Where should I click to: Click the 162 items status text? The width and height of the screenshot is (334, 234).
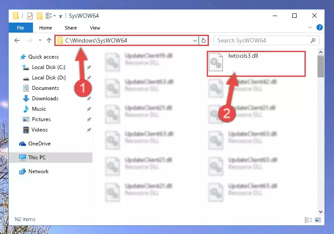coord(25,219)
